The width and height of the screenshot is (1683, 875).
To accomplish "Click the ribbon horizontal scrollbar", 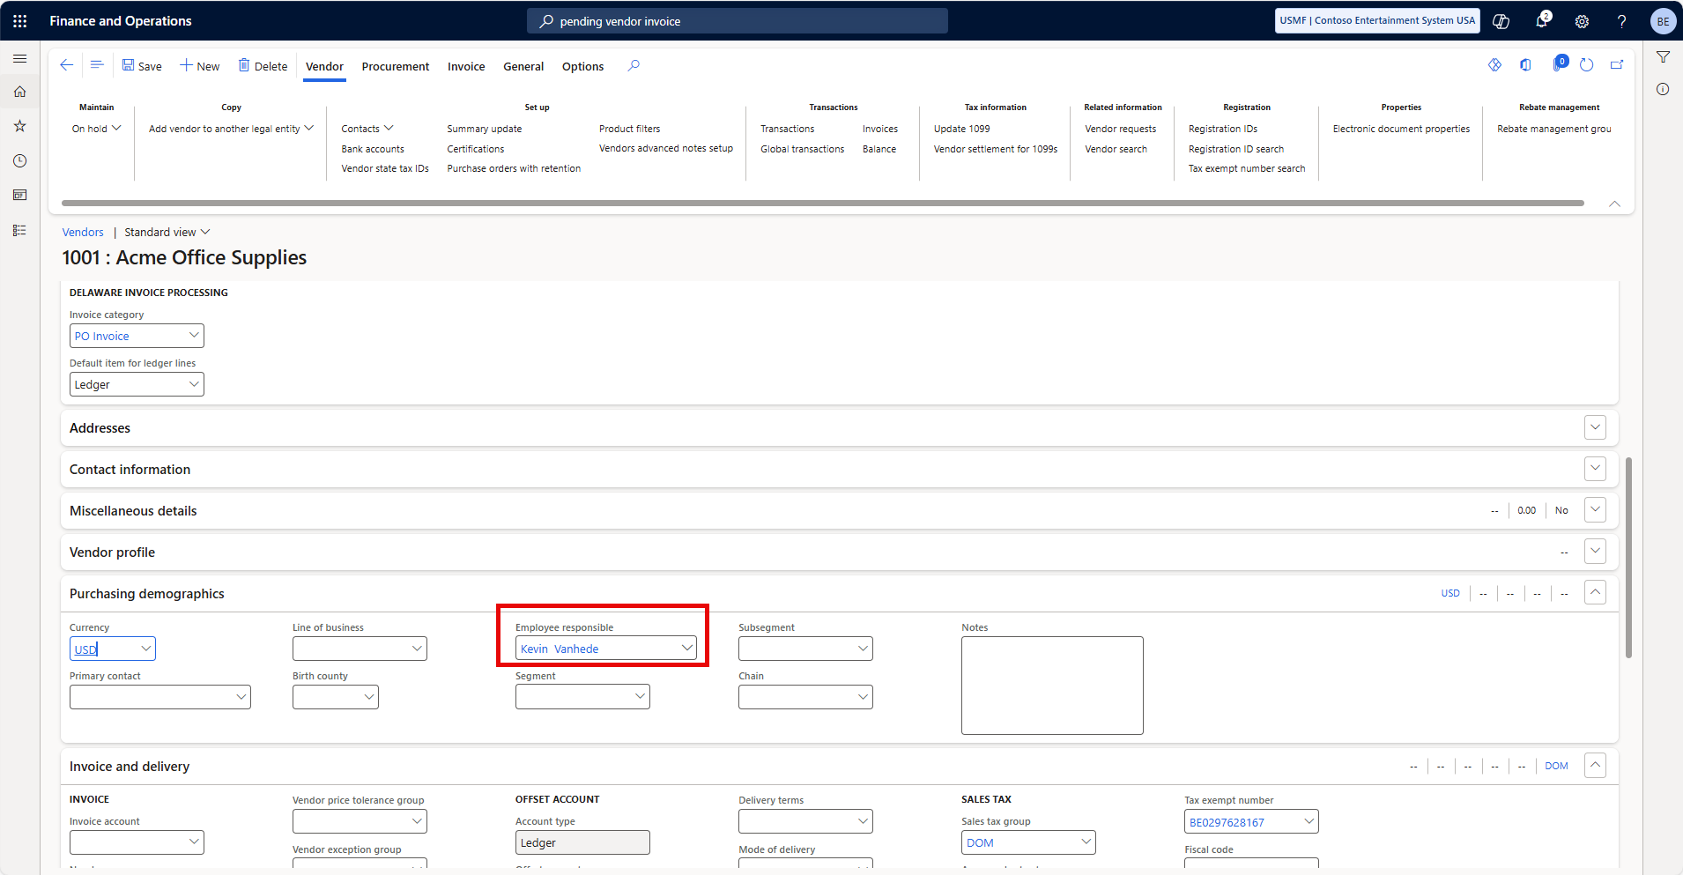I will tap(822, 203).
